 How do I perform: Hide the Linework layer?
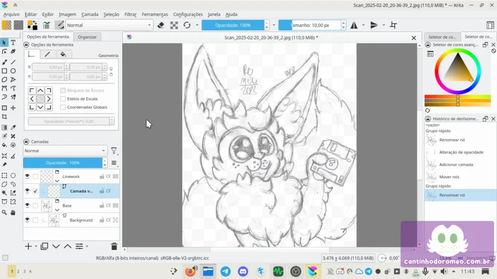coord(27,176)
